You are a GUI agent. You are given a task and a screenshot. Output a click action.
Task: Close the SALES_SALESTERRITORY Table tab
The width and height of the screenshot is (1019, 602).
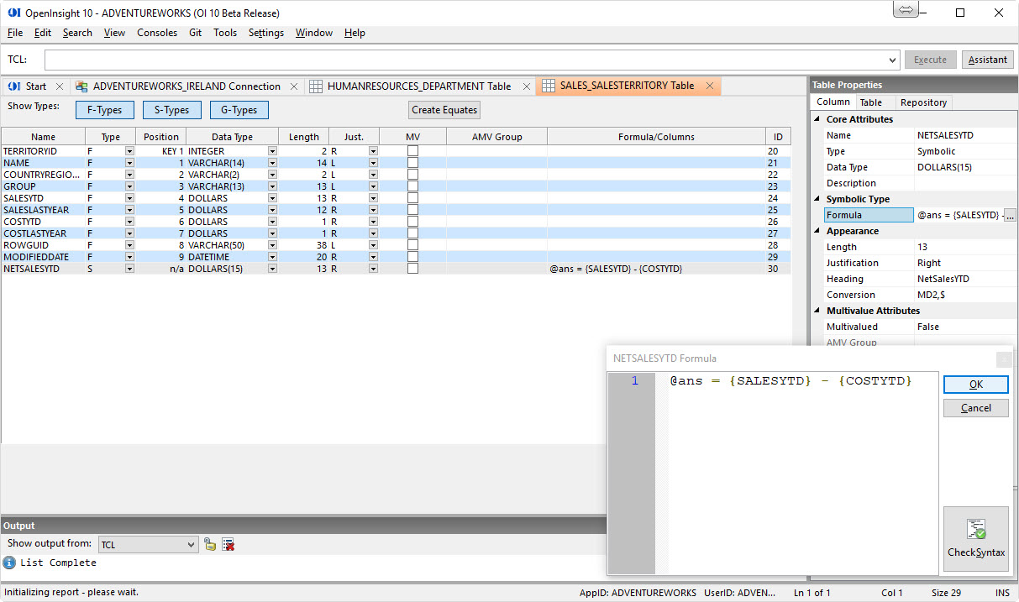[x=710, y=86]
